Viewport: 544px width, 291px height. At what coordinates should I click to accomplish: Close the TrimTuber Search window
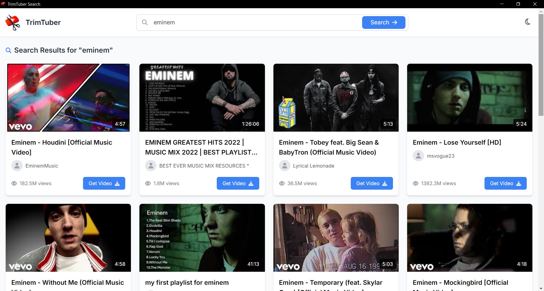pos(535,4)
